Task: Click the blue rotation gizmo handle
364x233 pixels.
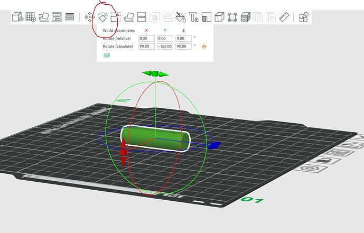Action: (214, 145)
